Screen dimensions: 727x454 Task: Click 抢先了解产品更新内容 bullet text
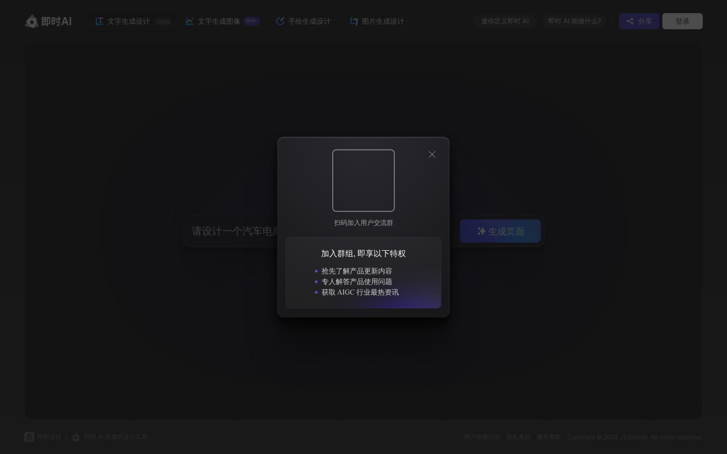[x=357, y=271]
